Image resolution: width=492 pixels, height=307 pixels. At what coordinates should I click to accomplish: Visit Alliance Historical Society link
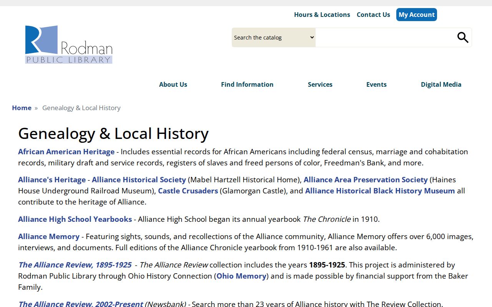pos(139,180)
